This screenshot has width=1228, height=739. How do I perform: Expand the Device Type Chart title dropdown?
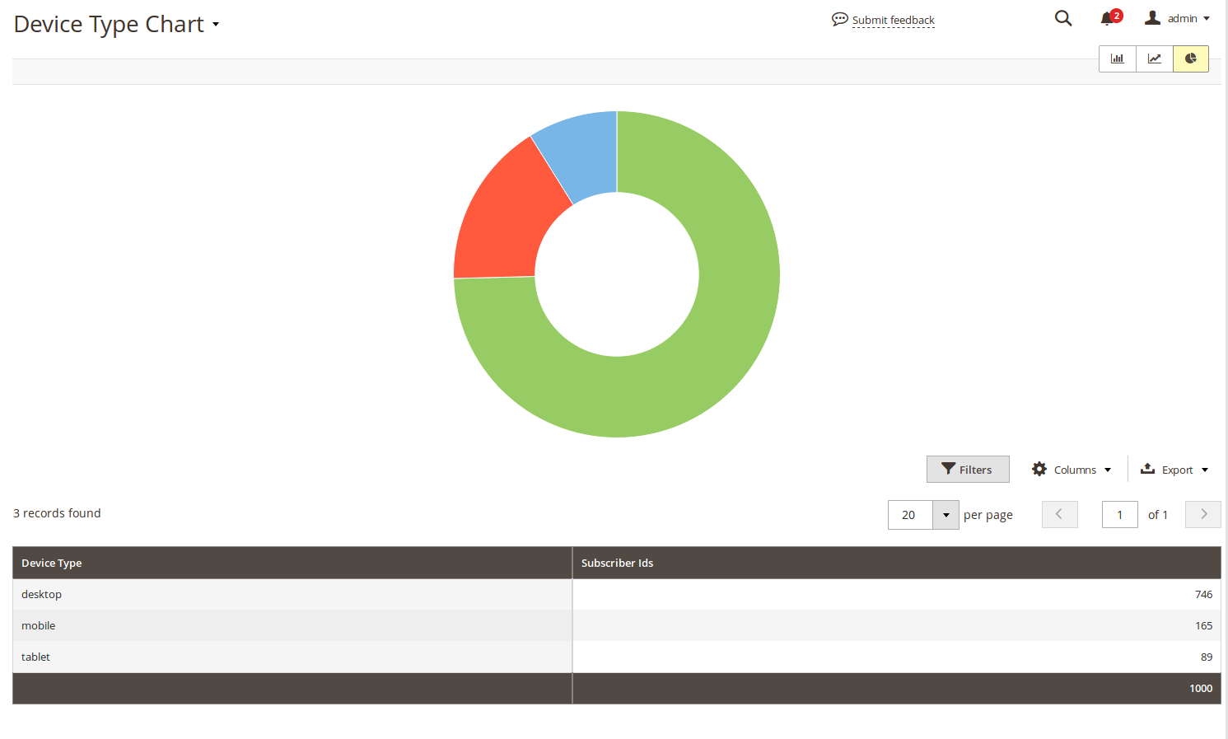tap(216, 25)
